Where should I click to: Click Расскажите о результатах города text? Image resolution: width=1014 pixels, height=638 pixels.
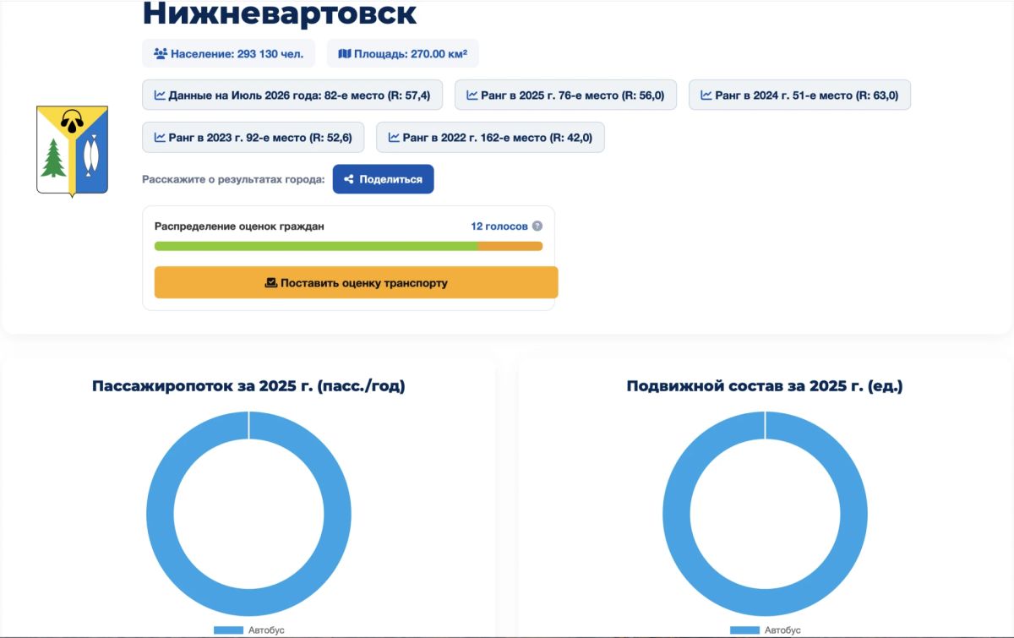(233, 179)
